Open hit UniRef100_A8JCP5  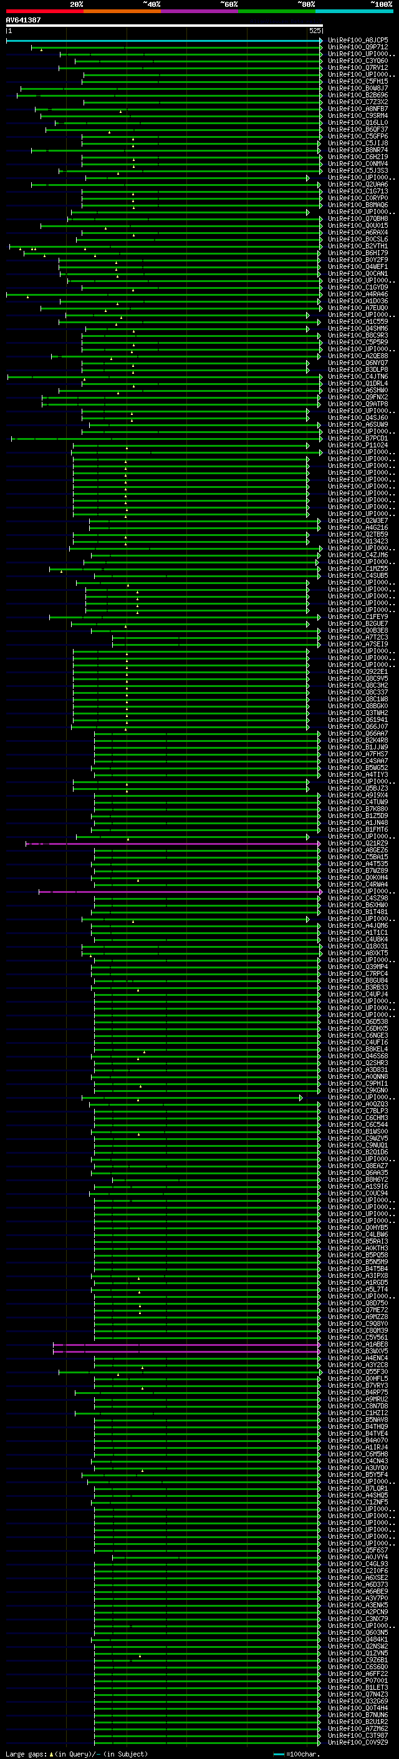pos(358,41)
